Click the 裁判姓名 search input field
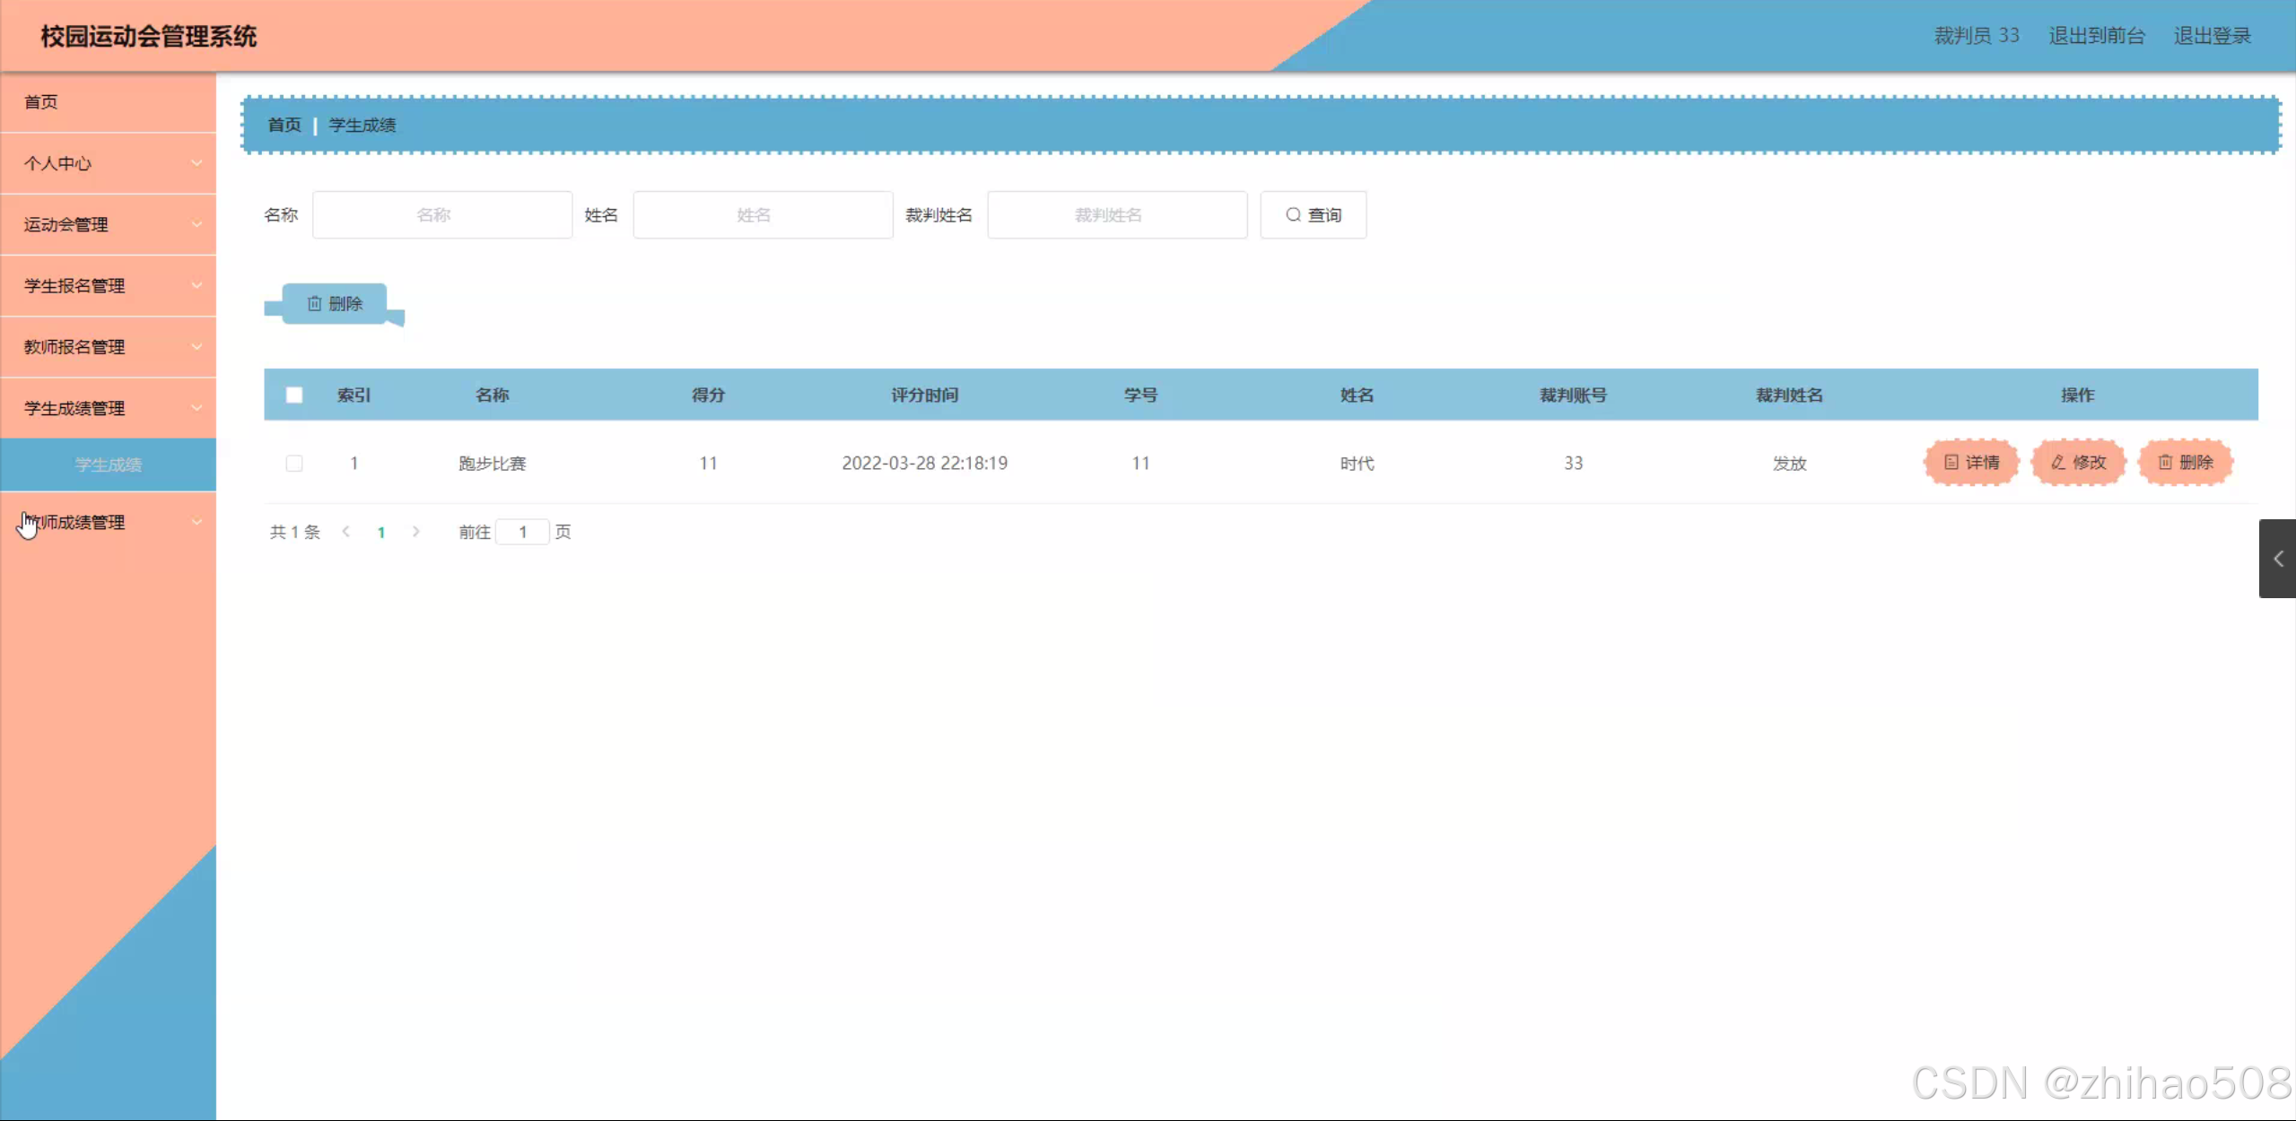Viewport: 2296px width, 1121px height. click(1116, 215)
